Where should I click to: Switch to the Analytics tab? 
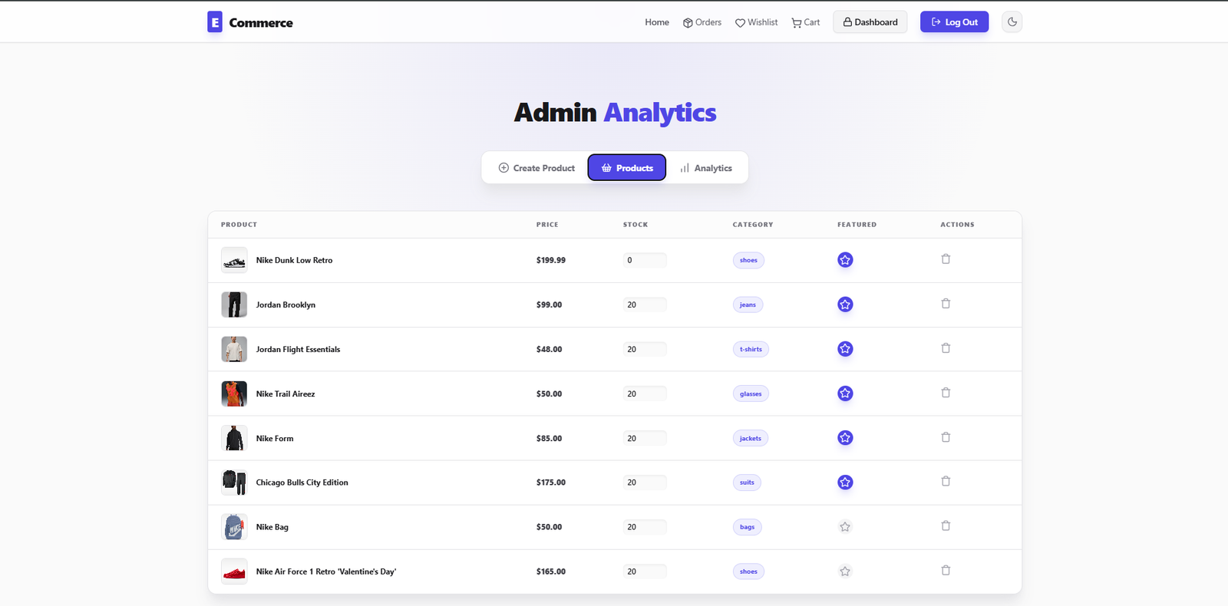pyautogui.click(x=706, y=168)
